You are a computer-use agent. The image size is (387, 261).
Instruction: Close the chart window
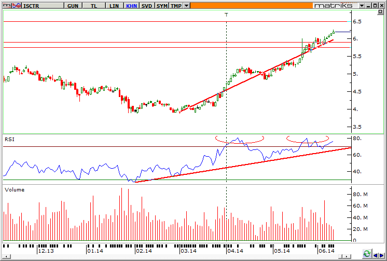[x=381, y=5]
